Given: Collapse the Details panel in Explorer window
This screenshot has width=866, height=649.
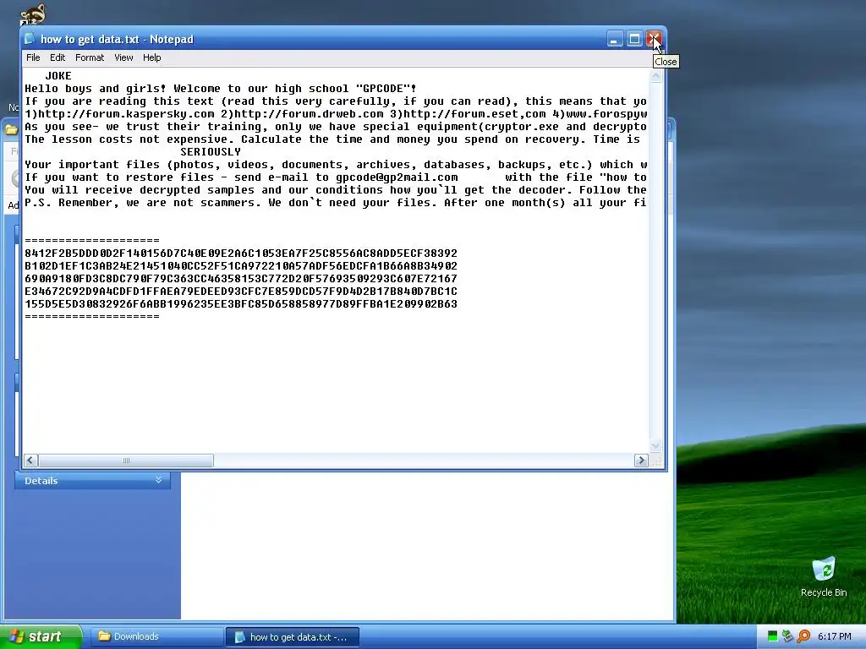Looking at the screenshot, I should pyautogui.click(x=158, y=480).
